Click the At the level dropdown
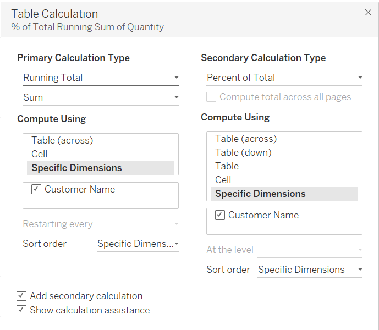 [x=310, y=250]
